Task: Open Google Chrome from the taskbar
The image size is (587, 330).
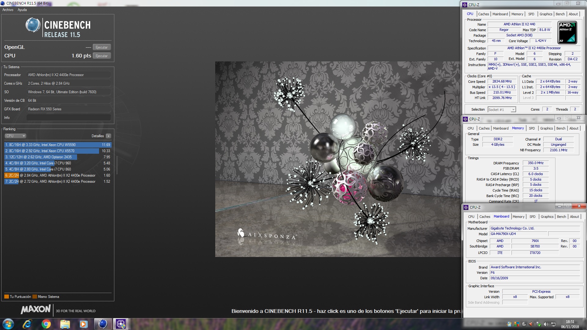Action: click(46, 324)
